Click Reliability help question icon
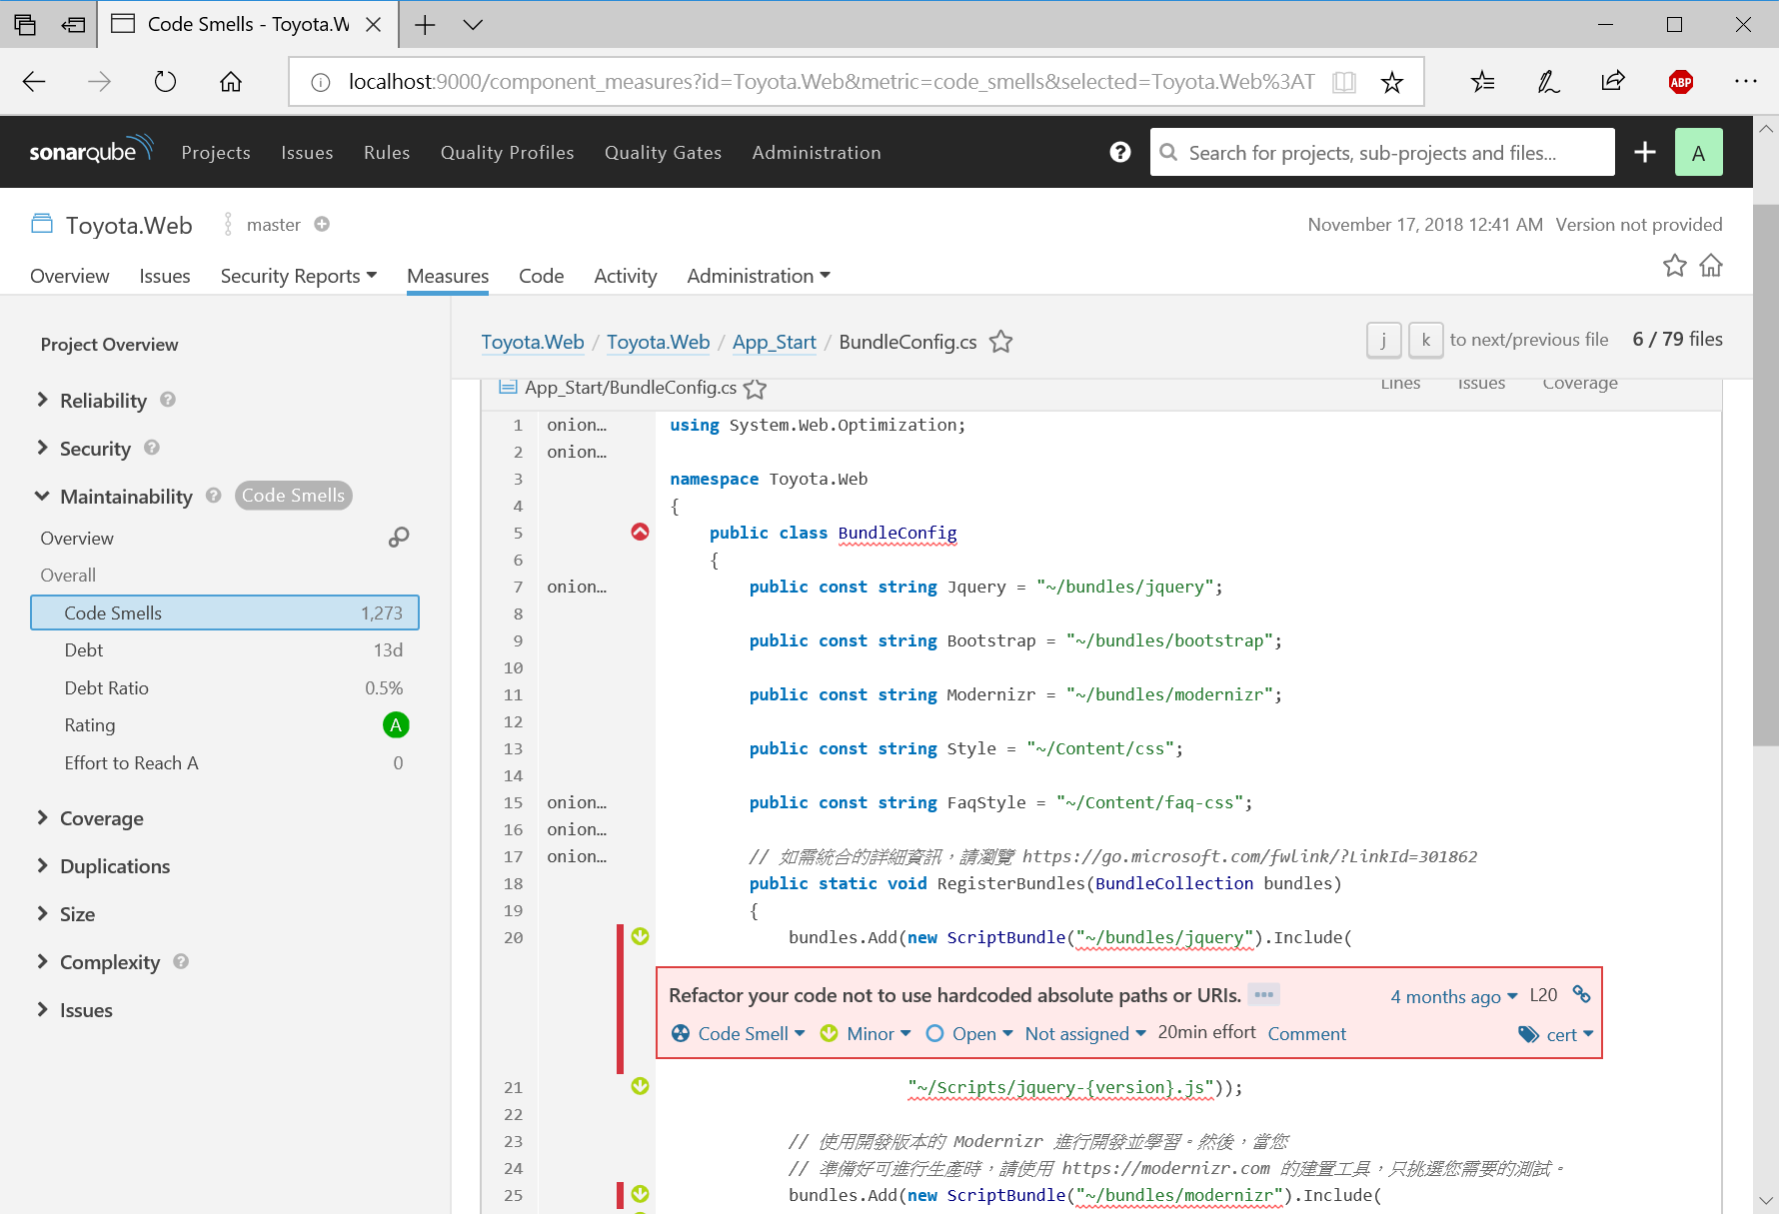Image resolution: width=1779 pixels, height=1214 pixels. 168,400
